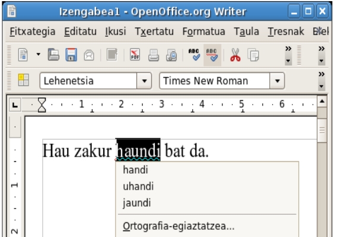Export directly as PDF icon
The image size is (338, 237).
(135, 55)
